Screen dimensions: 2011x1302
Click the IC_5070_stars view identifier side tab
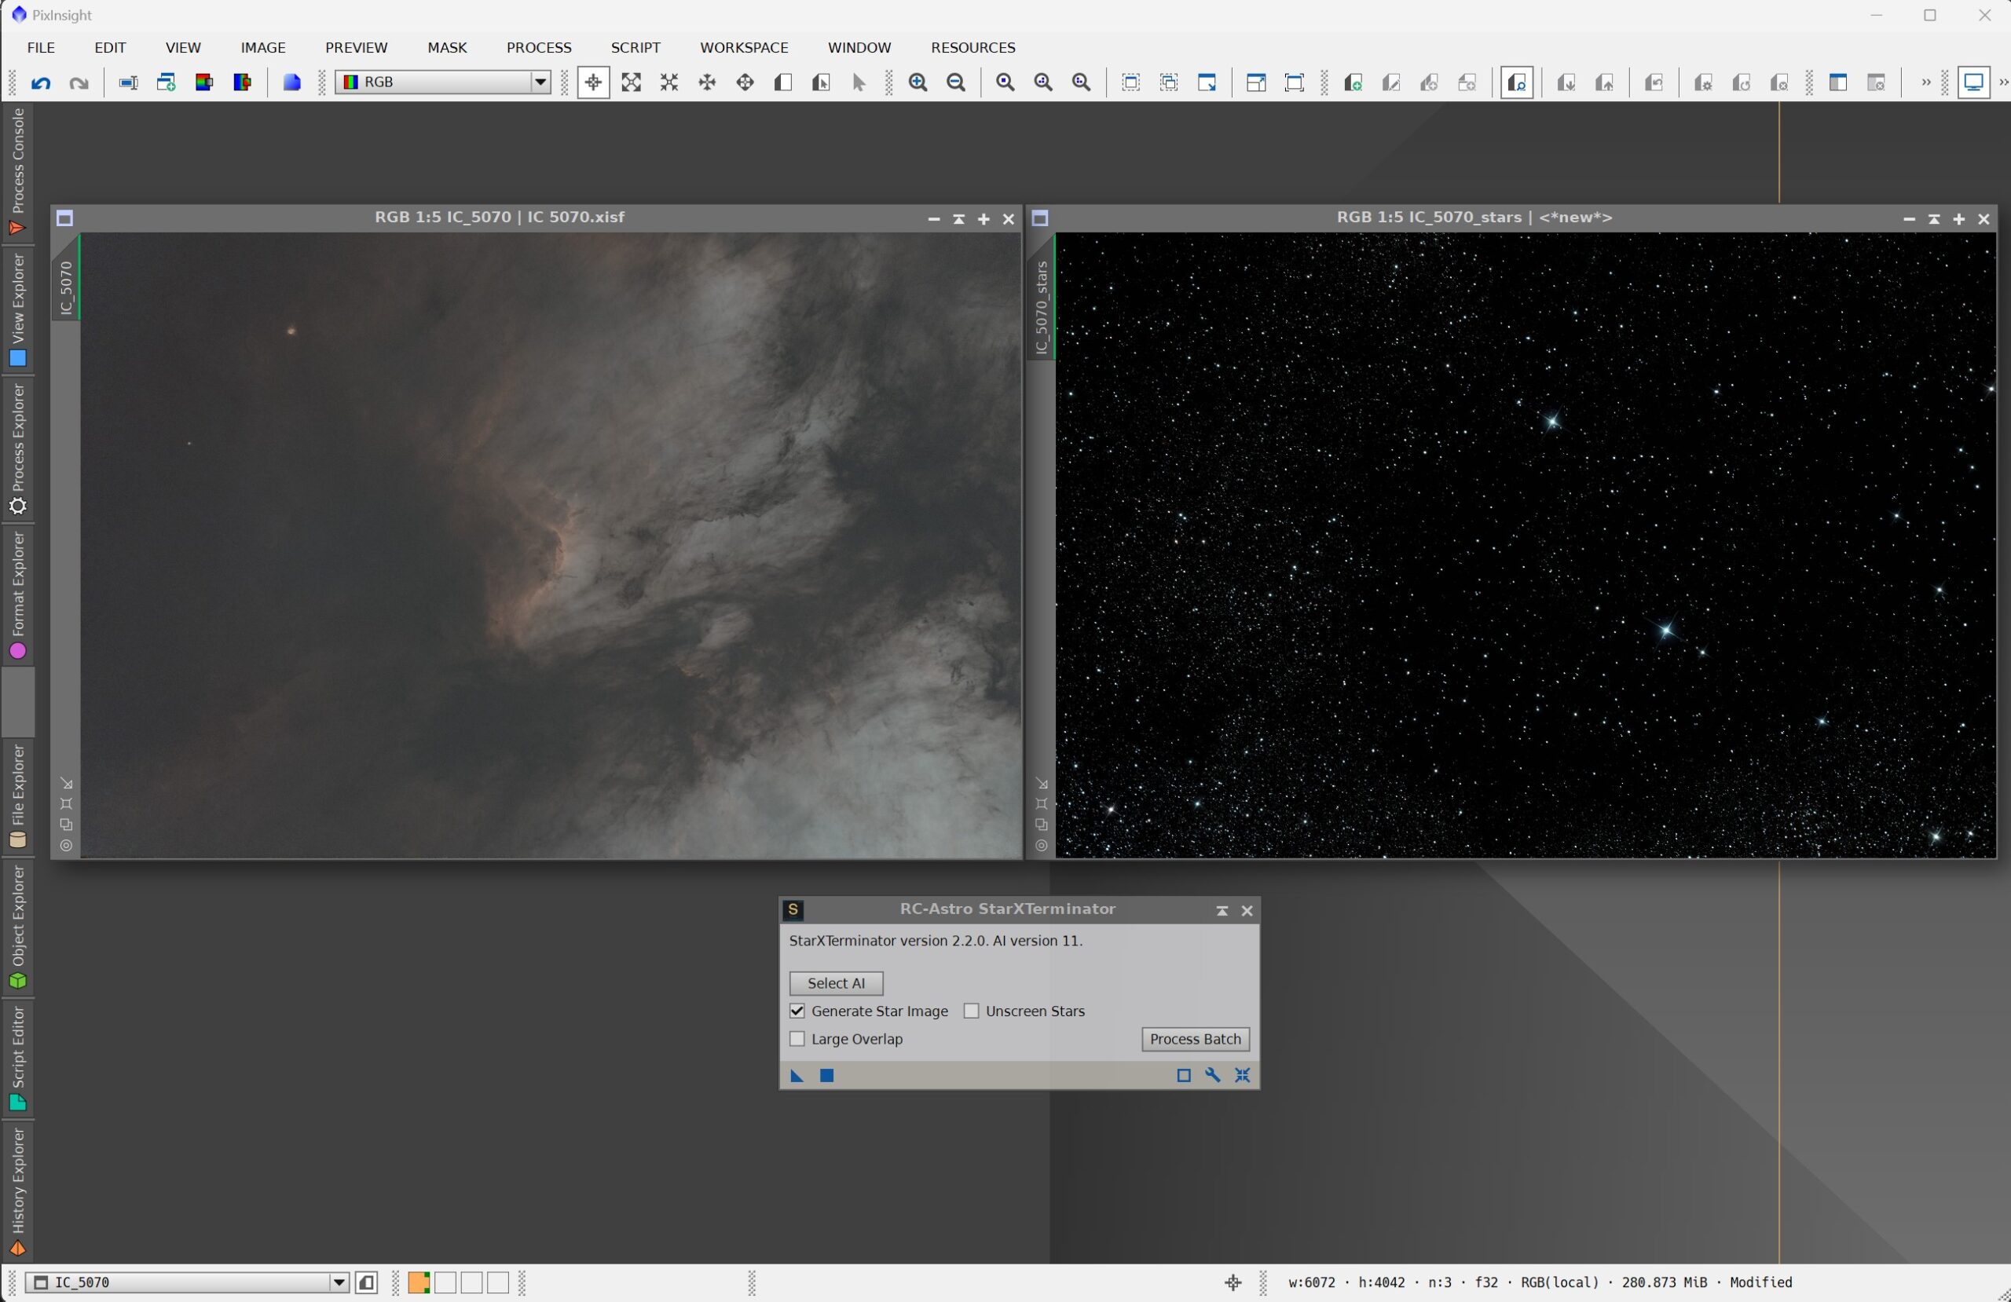[1041, 298]
